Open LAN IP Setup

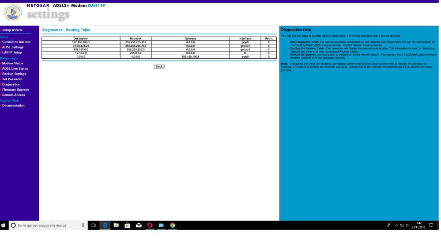click(12, 53)
